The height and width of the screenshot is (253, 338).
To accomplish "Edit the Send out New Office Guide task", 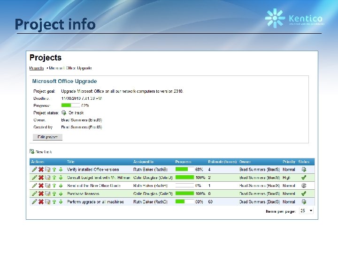I will click(34, 186).
